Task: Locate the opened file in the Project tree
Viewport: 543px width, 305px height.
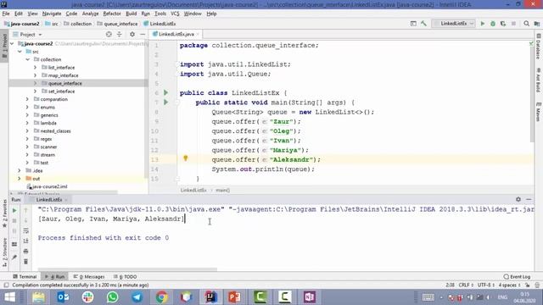Action: pos(109,34)
